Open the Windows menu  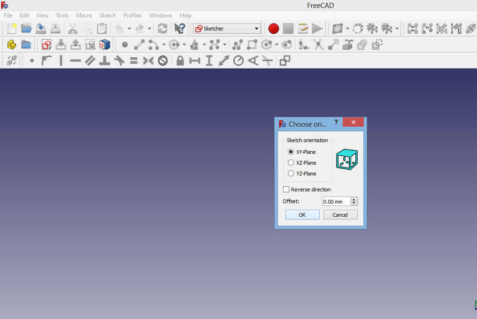pyautogui.click(x=161, y=15)
